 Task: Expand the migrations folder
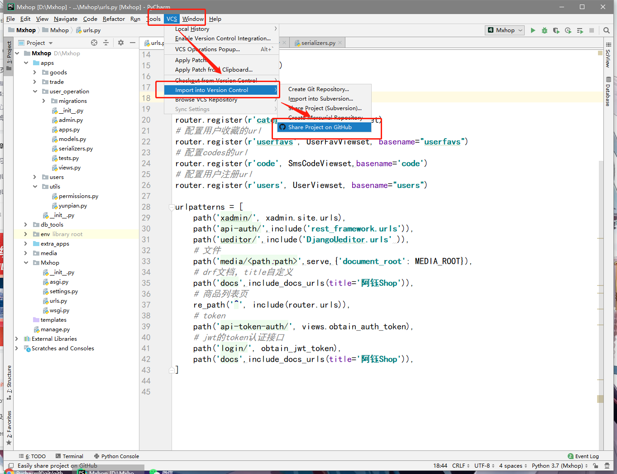coord(44,101)
